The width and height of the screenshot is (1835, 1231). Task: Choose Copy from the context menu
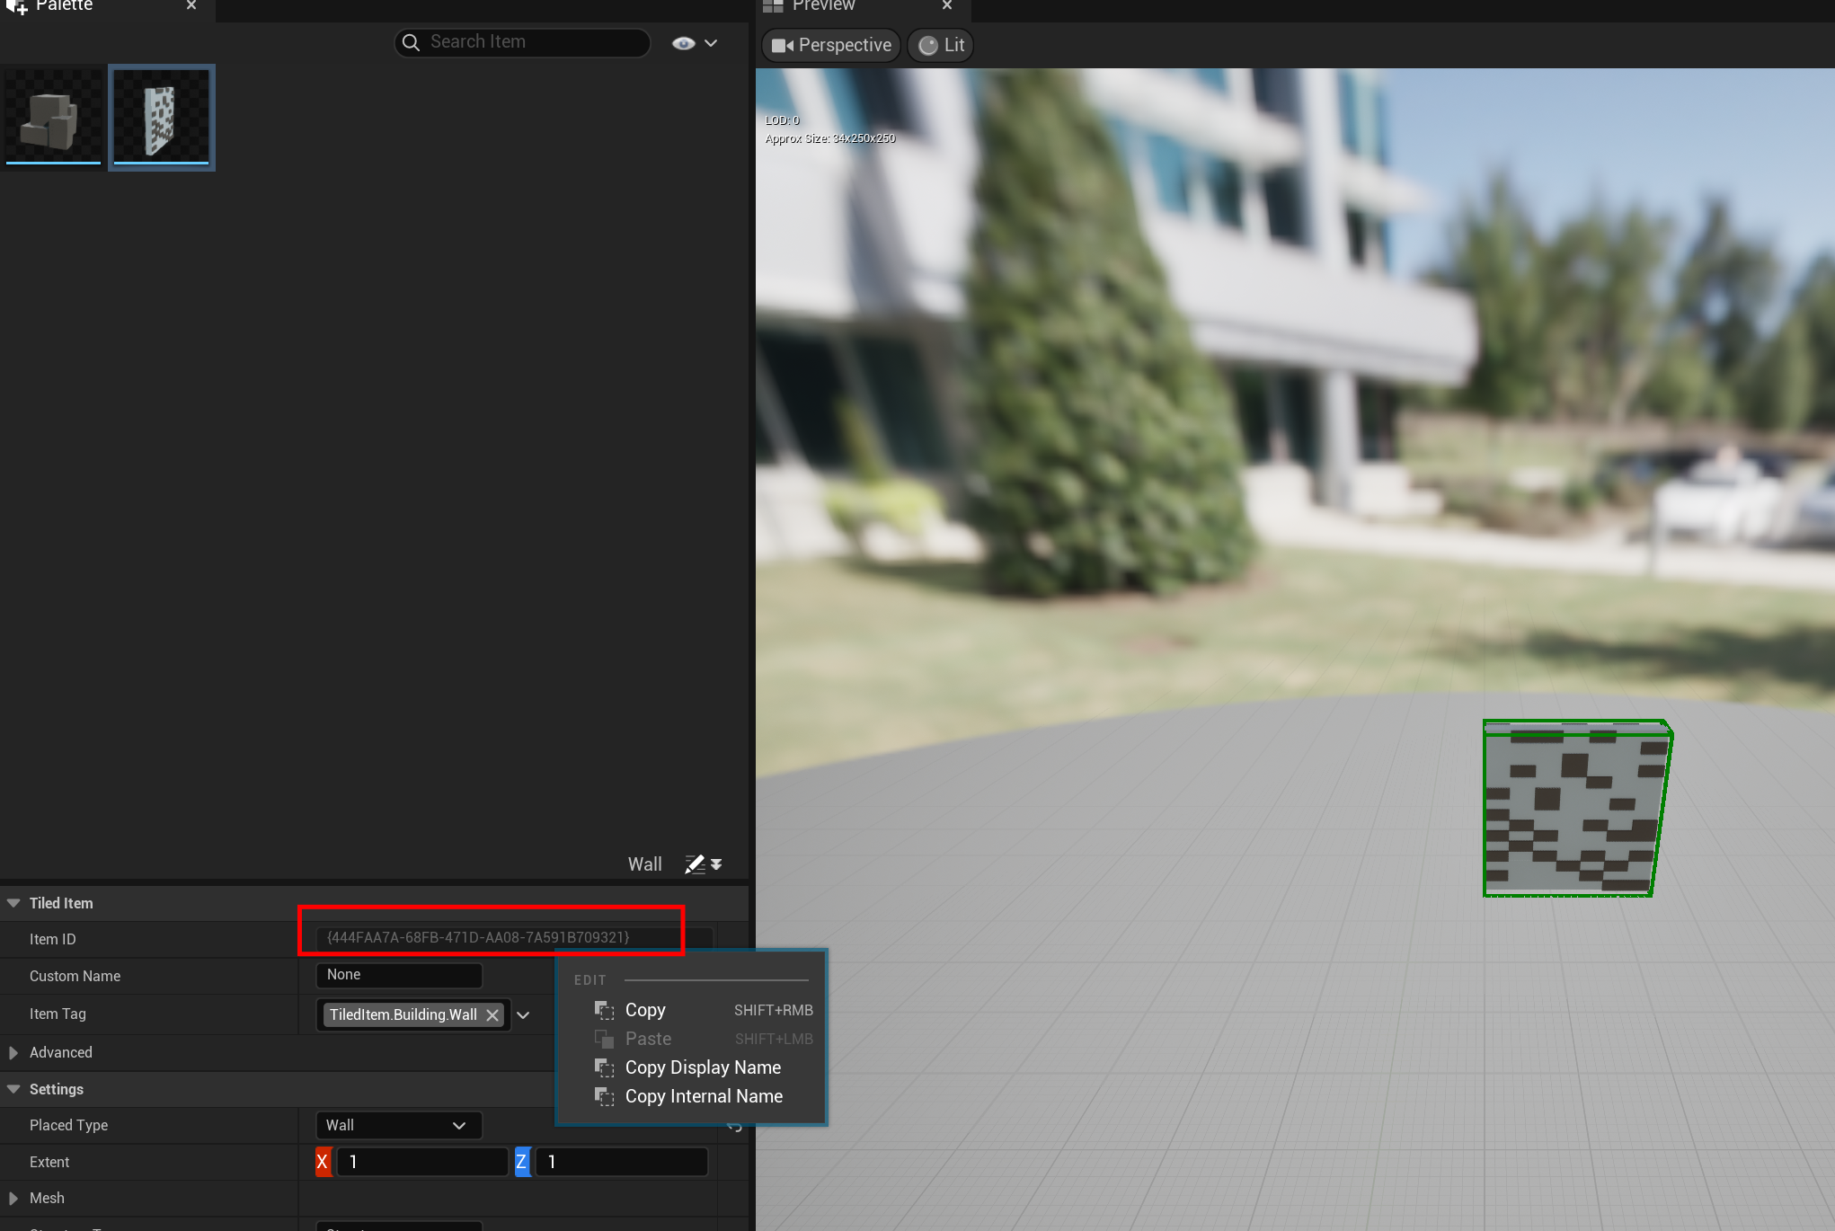click(645, 1010)
